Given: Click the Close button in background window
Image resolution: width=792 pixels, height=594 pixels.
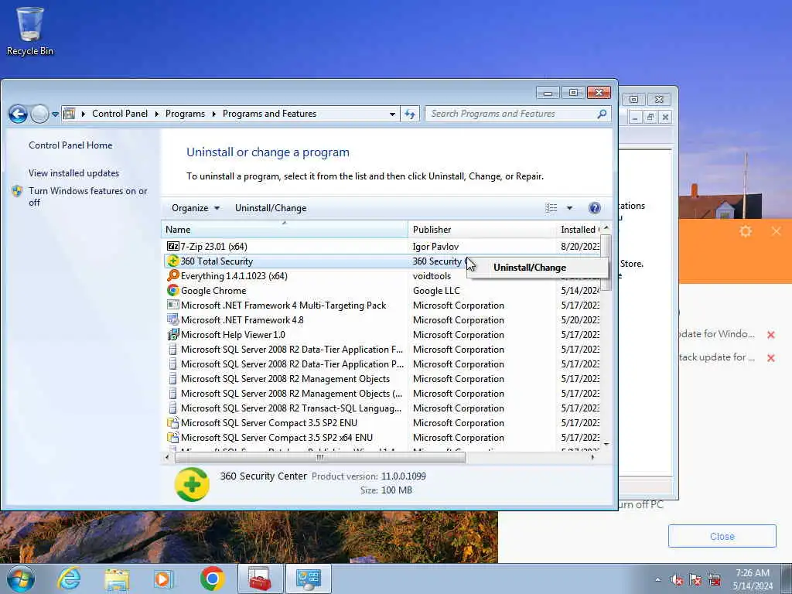Looking at the screenshot, I should point(722,537).
